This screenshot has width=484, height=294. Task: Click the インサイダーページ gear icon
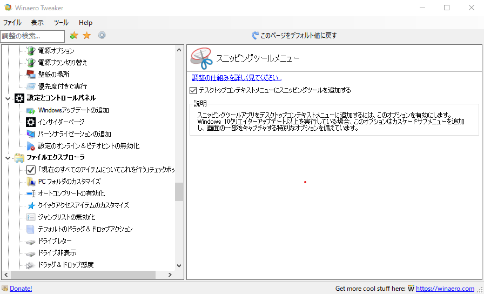31,122
